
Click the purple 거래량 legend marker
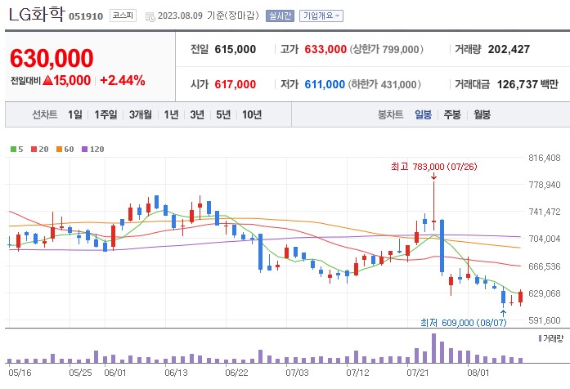(x=540, y=338)
